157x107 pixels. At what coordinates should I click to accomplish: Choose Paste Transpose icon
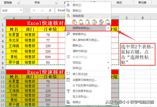click(x=94, y=22)
